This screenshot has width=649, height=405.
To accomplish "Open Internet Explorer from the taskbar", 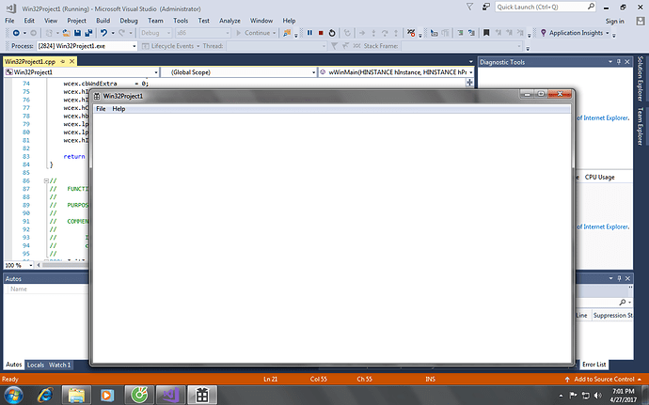I will (43, 393).
